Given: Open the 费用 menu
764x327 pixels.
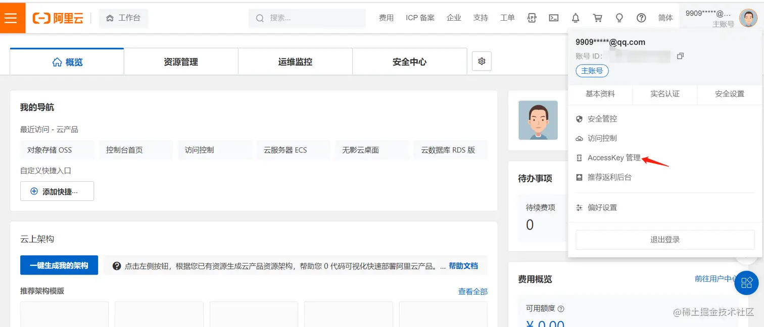Looking at the screenshot, I should point(386,18).
